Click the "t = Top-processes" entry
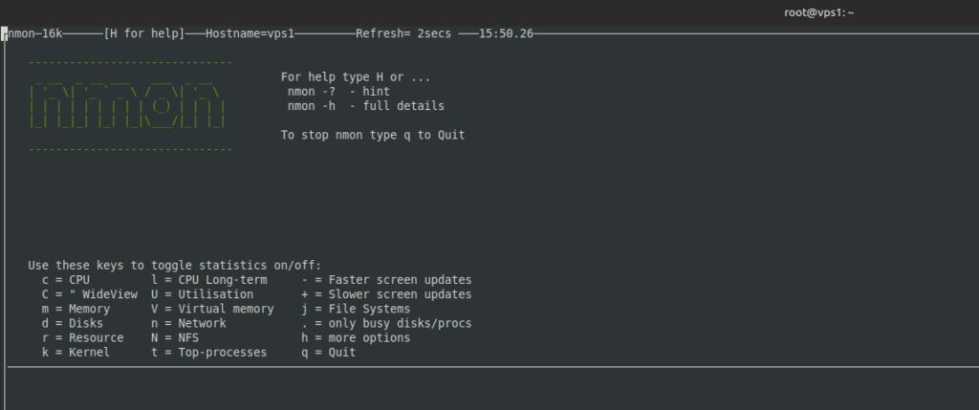This screenshot has width=979, height=410. pyautogui.click(x=210, y=353)
